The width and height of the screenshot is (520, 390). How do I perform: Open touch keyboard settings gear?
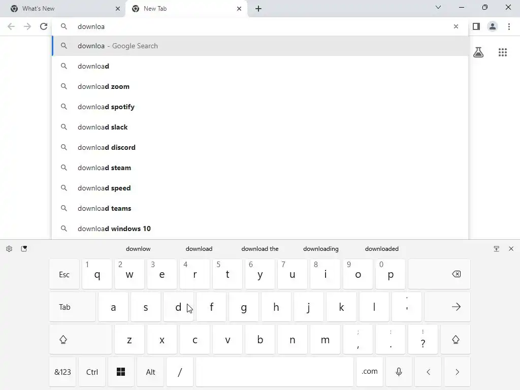coord(9,249)
